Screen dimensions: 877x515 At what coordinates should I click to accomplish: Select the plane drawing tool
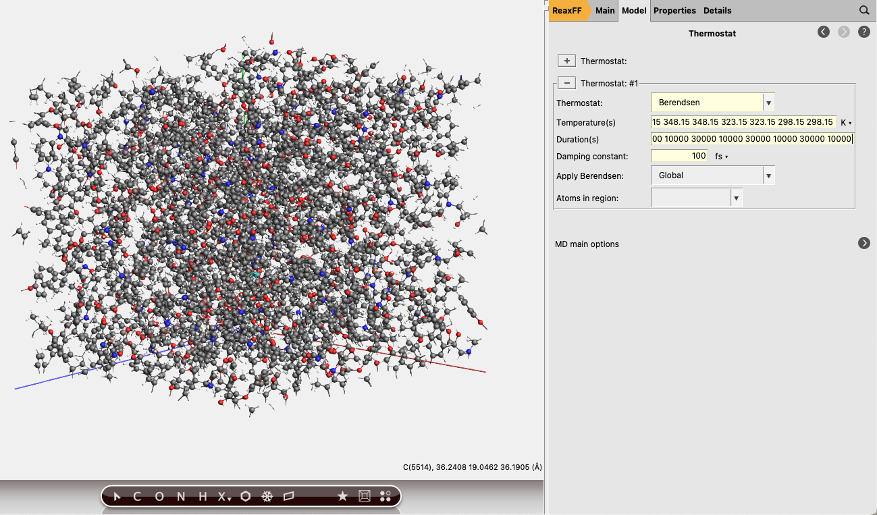[289, 496]
